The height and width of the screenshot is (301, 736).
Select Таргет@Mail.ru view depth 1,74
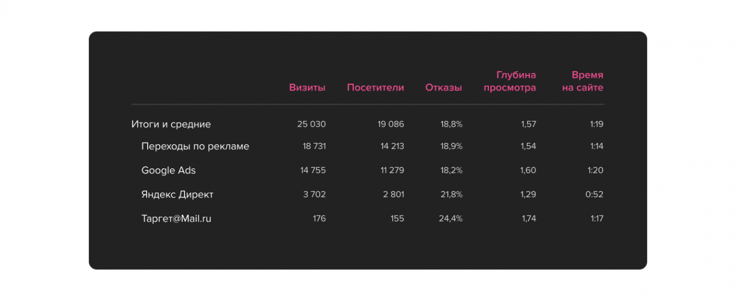point(528,219)
